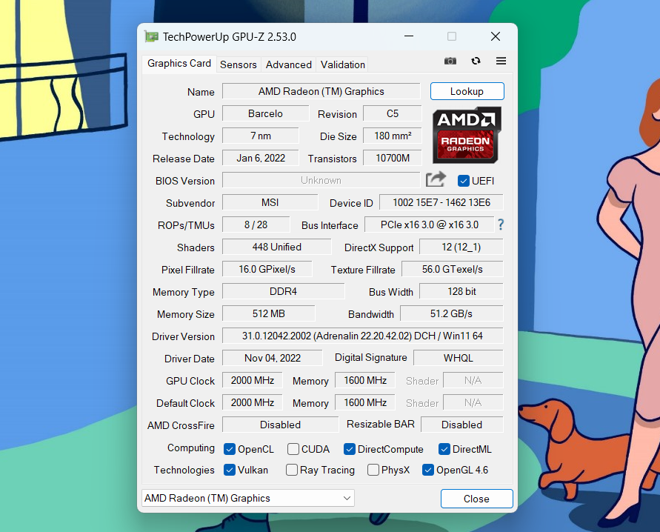The image size is (660, 532).
Task: Click the Bus Interface question mark
Action: [x=501, y=225]
